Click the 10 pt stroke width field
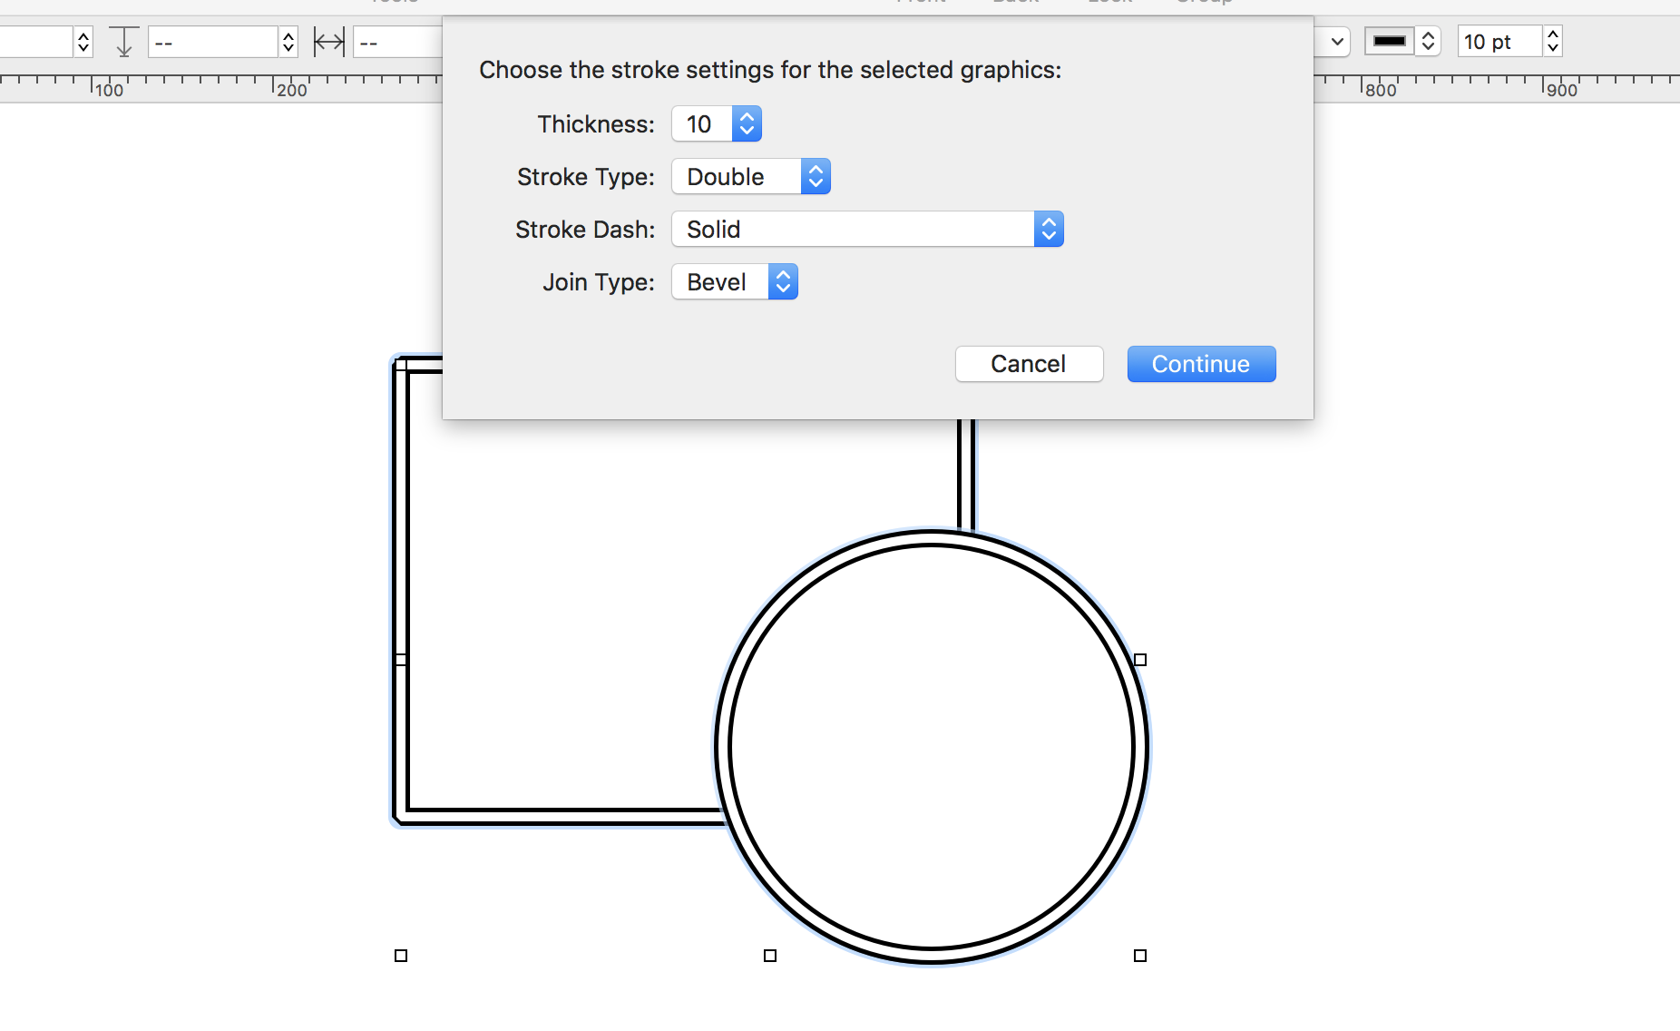Screen dimensions: 1680x1031 pos(1499,42)
